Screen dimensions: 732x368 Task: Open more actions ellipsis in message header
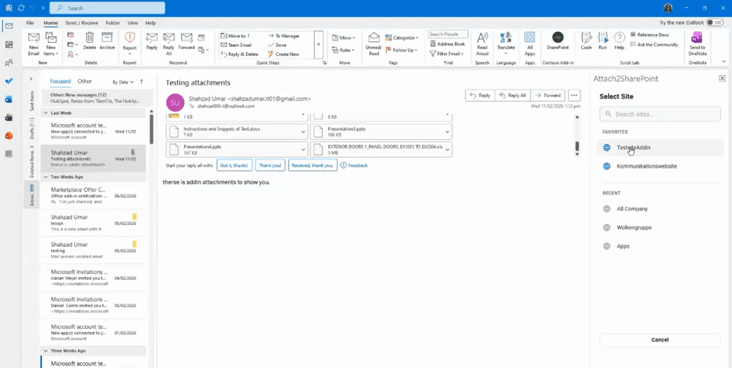[574, 95]
